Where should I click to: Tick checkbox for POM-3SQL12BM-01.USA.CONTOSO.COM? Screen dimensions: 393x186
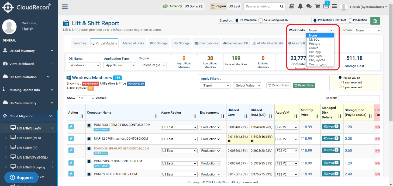89,125
